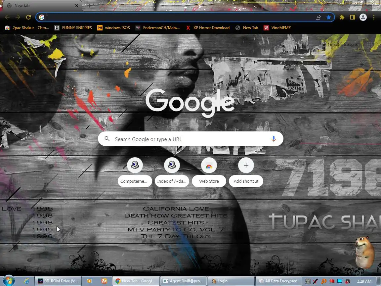Switch to BD-ROM Drive taskbar window
This screenshot has width=381, height=286.
pyautogui.click(x=58, y=281)
